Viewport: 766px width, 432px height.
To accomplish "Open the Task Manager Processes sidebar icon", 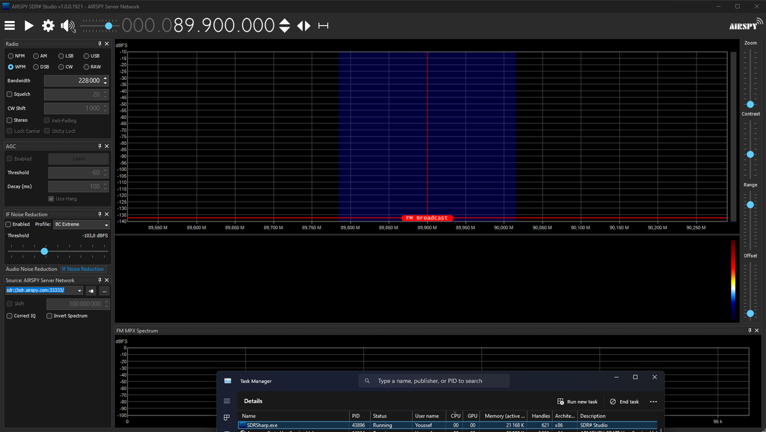I will pyautogui.click(x=227, y=418).
